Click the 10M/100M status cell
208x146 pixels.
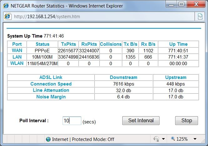click(x=42, y=57)
